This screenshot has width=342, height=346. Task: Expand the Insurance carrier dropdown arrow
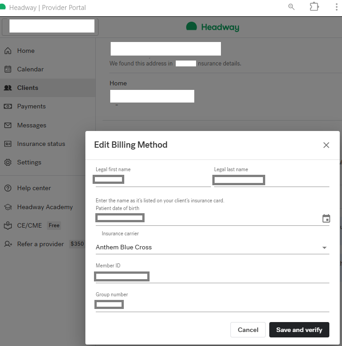coord(324,248)
